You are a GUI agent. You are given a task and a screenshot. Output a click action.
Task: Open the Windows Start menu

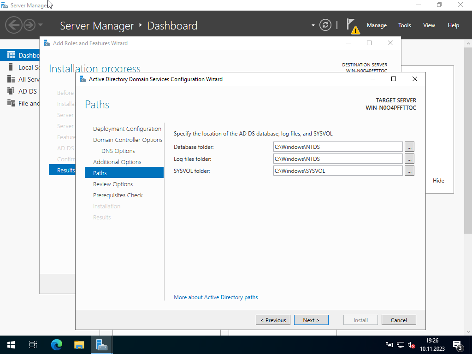point(11,345)
